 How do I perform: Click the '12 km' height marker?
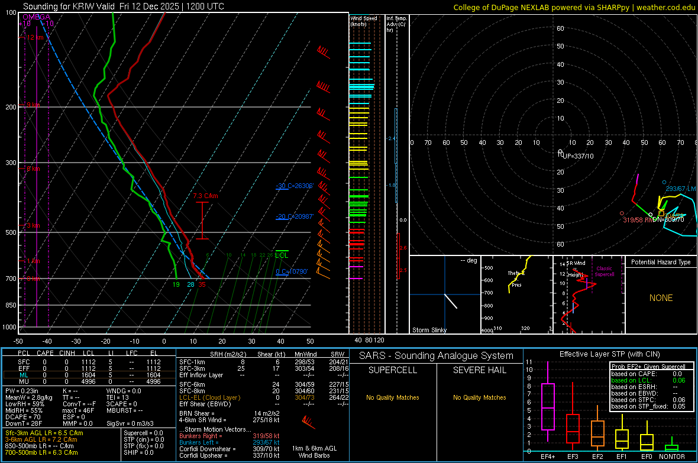pyautogui.click(x=35, y=37)
